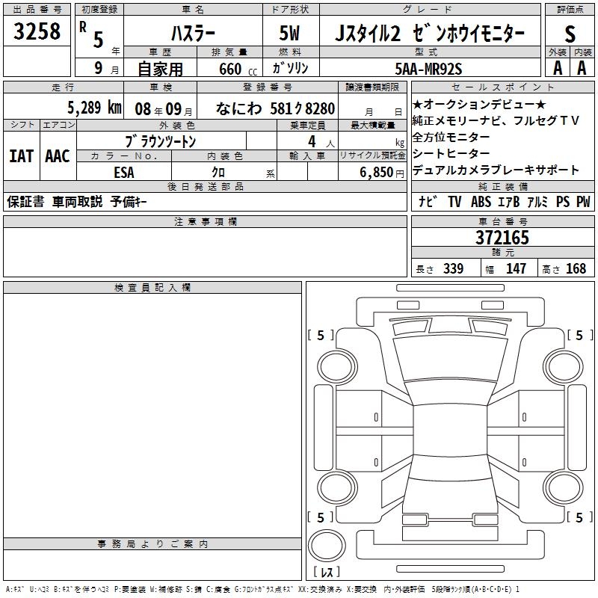Image resolution: width=598 pixels, height=598 pixels.
Task: Click the exterior grade A under 外装
Action: pyautogui.click(x=558, y=68)
